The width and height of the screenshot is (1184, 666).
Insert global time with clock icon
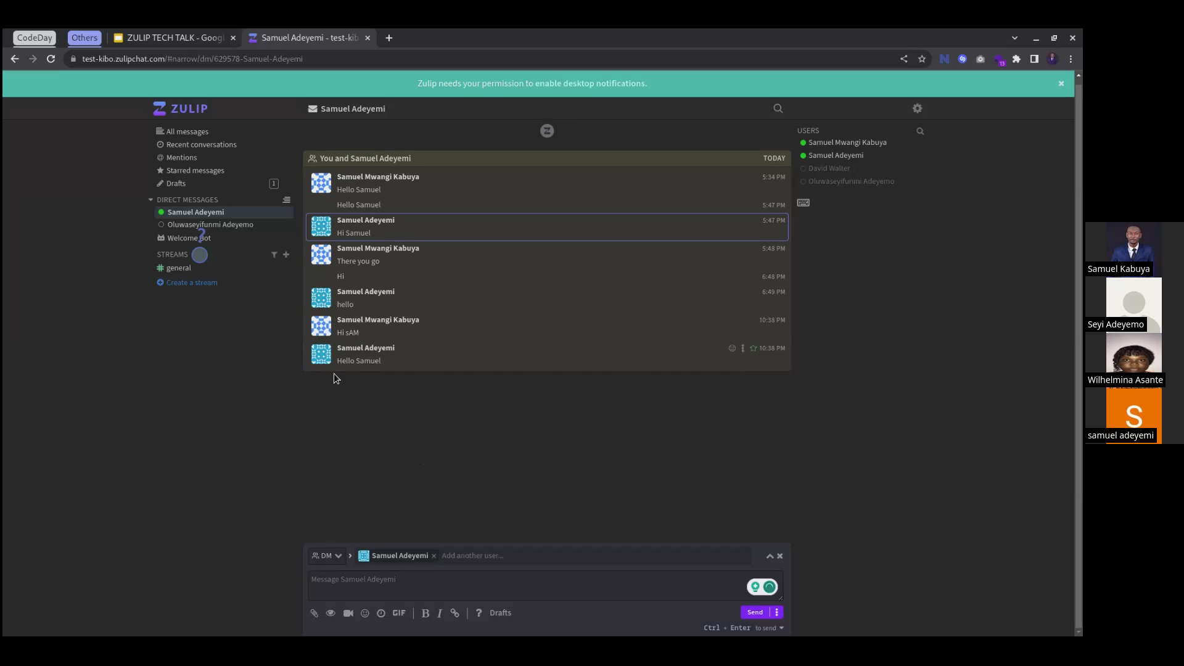tap(381, 613)
